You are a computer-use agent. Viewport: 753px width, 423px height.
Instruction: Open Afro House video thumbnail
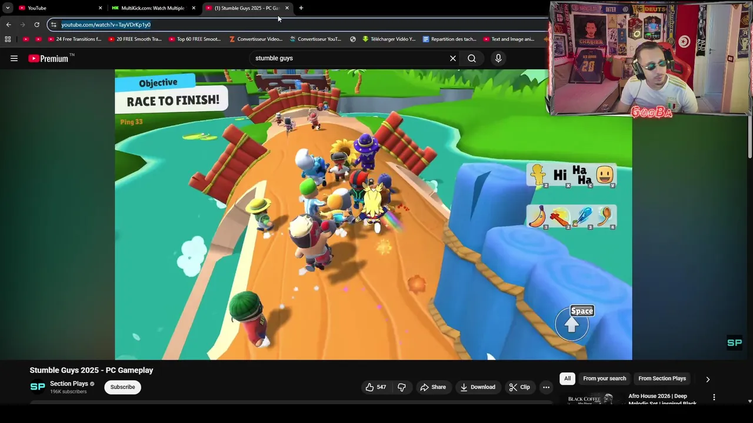pos(591,399)
